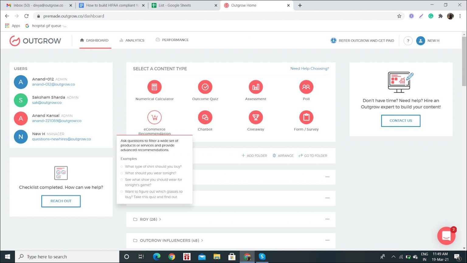Open the NEW H user account menu

(x=428, y=41)
